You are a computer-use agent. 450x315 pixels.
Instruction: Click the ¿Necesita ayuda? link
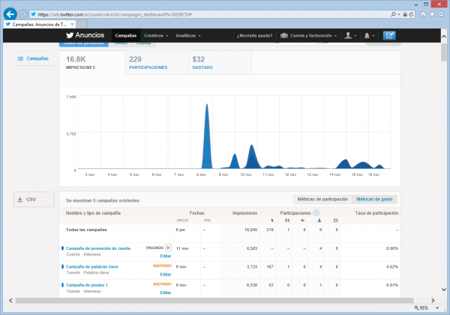pos(254,35)
